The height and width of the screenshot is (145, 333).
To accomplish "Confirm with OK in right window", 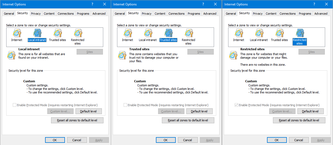I will tap(277, 140).
